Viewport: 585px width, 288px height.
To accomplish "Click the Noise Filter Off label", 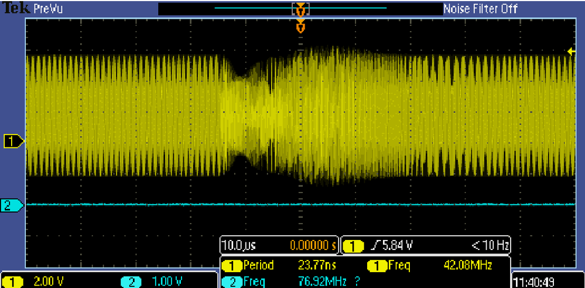I will coord(481,9).
